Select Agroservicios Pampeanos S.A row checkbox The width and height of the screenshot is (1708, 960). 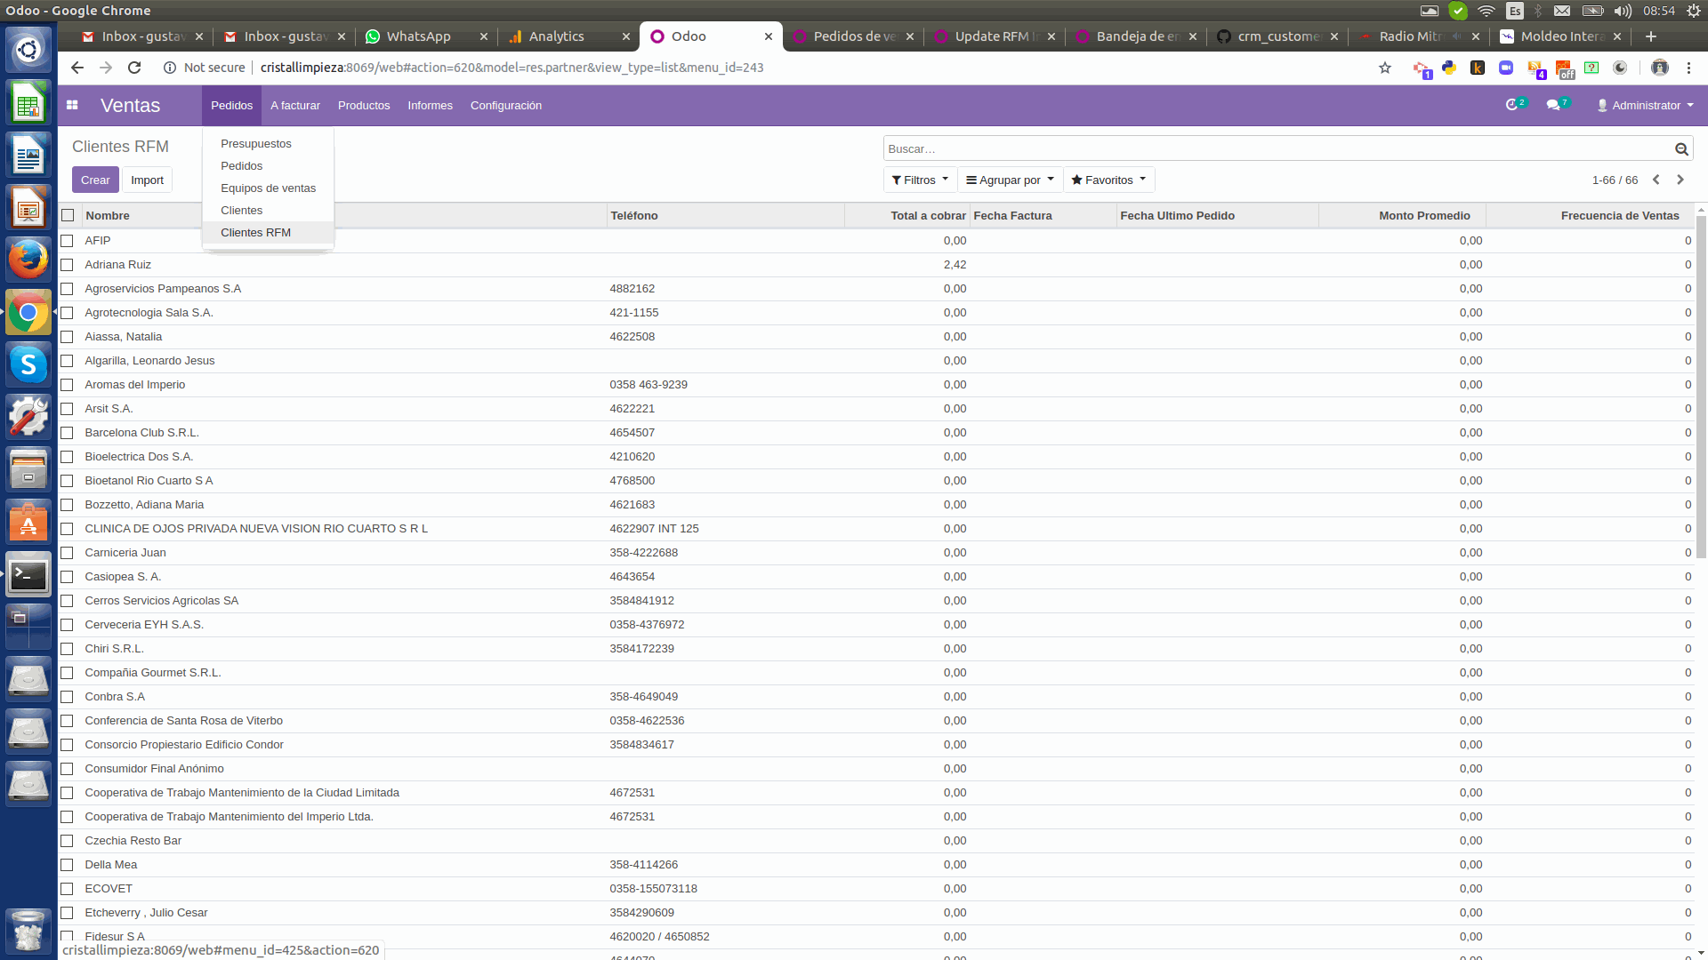[68, 289]
